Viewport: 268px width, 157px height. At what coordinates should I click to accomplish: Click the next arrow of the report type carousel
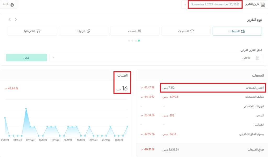pos(16,19)
